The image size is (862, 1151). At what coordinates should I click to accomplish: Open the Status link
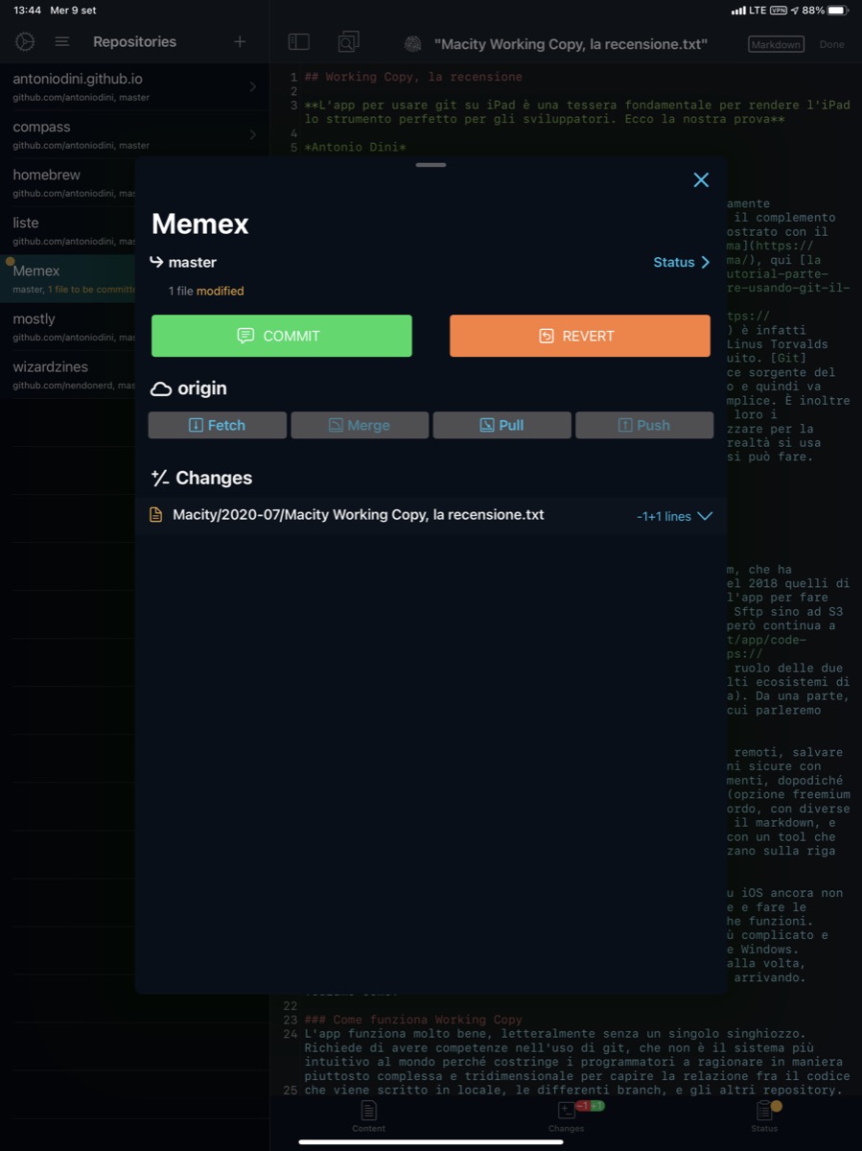(x=682, y=262)
